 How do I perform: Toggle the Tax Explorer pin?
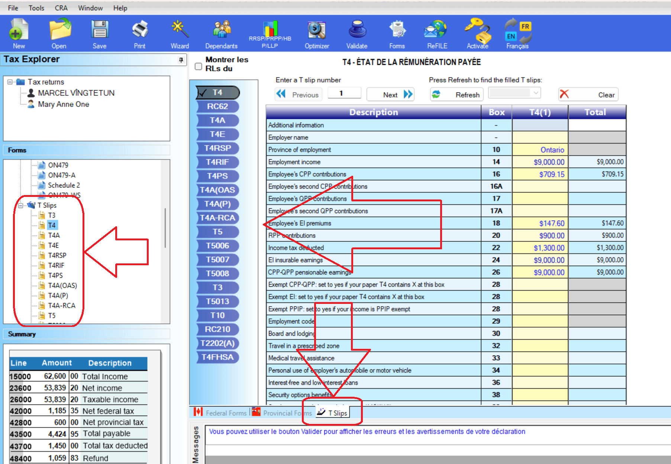(x=180, y=59)
